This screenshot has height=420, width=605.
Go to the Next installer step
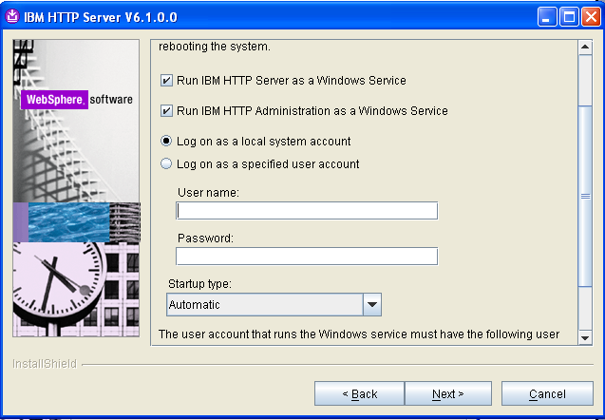(448, 393)
